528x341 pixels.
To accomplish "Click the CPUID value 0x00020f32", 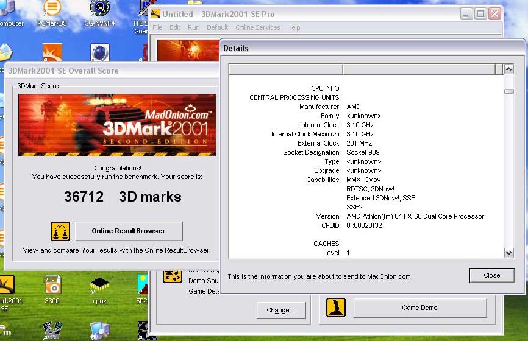I will tap(364, 225).
